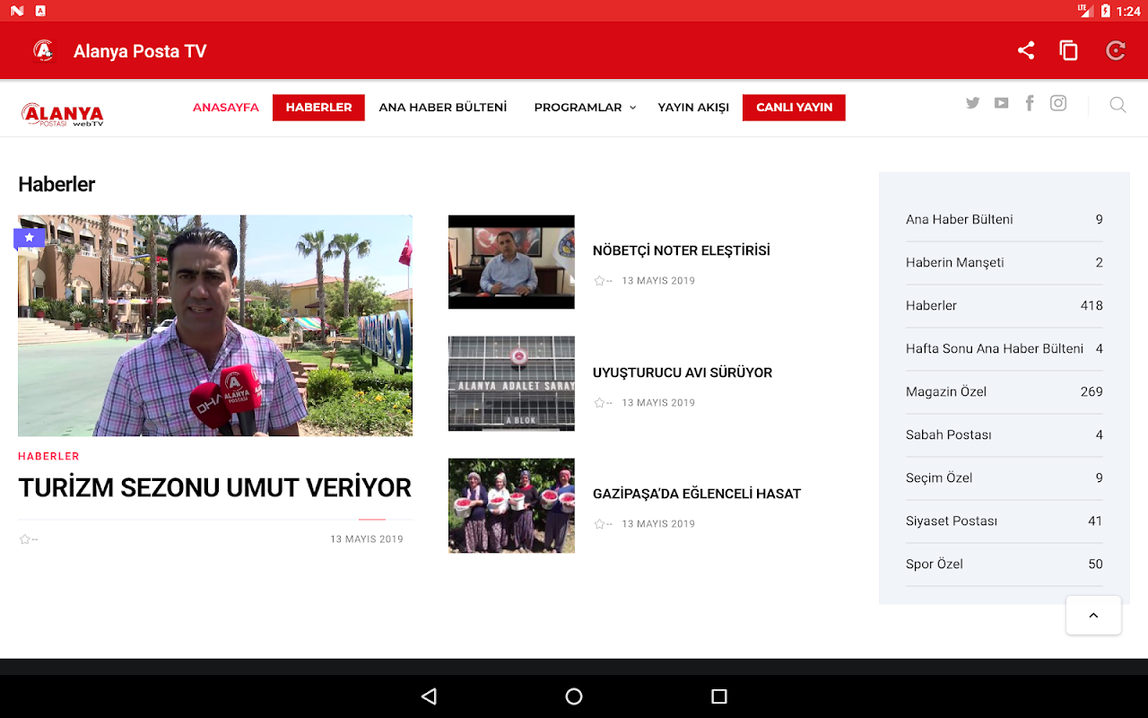
Task: Click the count 41 beside Siyaset Postası
Action: (1095, 521)
